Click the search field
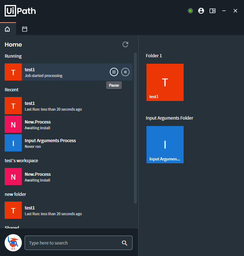The image size is (244, 256). (x=79, y=243)
